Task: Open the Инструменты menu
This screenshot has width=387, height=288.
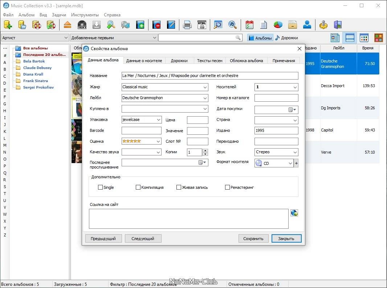Action: pos(85,15)
